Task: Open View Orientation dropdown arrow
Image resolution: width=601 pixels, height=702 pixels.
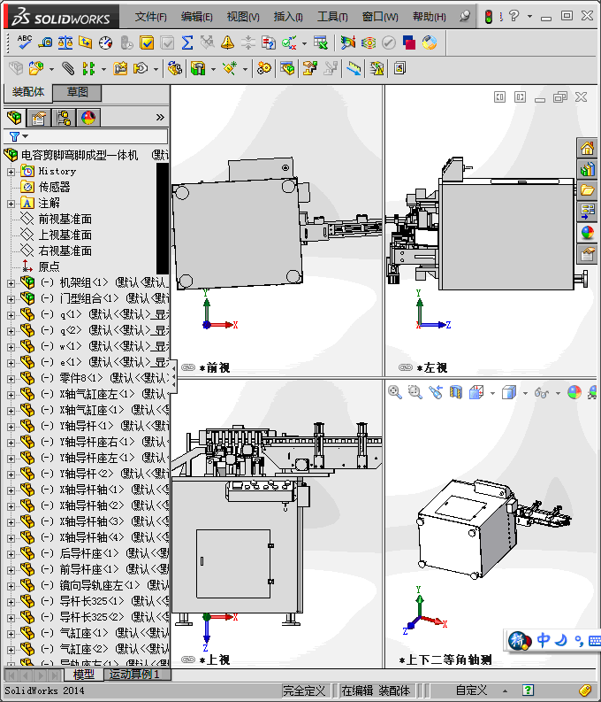Action: (492, 393)
